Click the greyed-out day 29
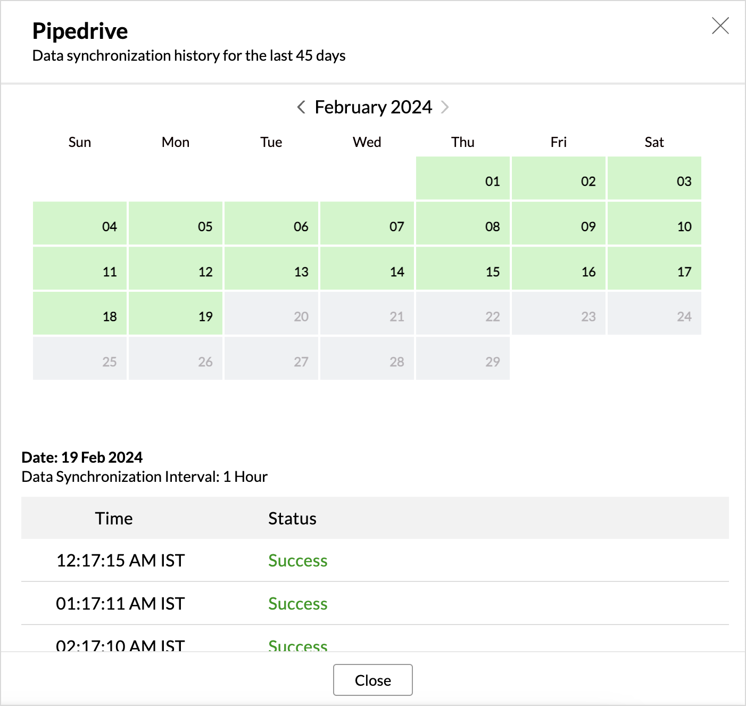746x706 pixels. 463,358
